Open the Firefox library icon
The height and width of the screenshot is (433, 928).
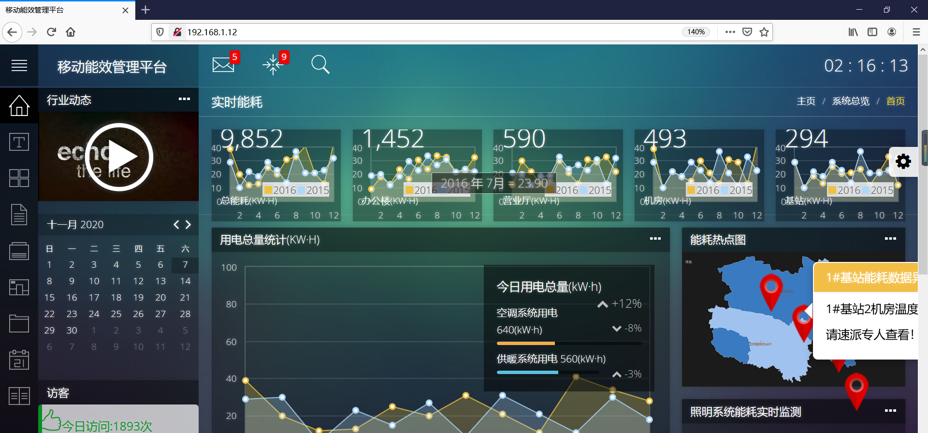854,32
